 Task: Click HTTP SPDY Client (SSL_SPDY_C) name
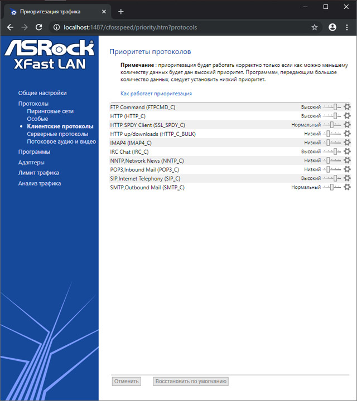tap(147, 125)
